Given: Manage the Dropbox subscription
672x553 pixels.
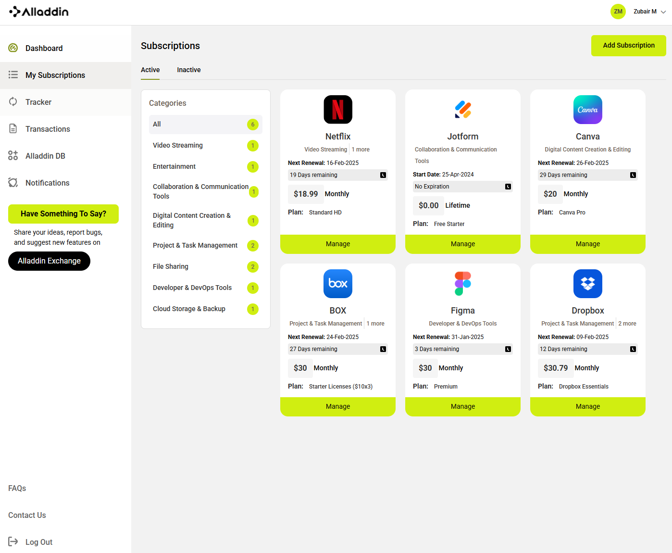Looking at the screenshot, I should pos(588,407).
